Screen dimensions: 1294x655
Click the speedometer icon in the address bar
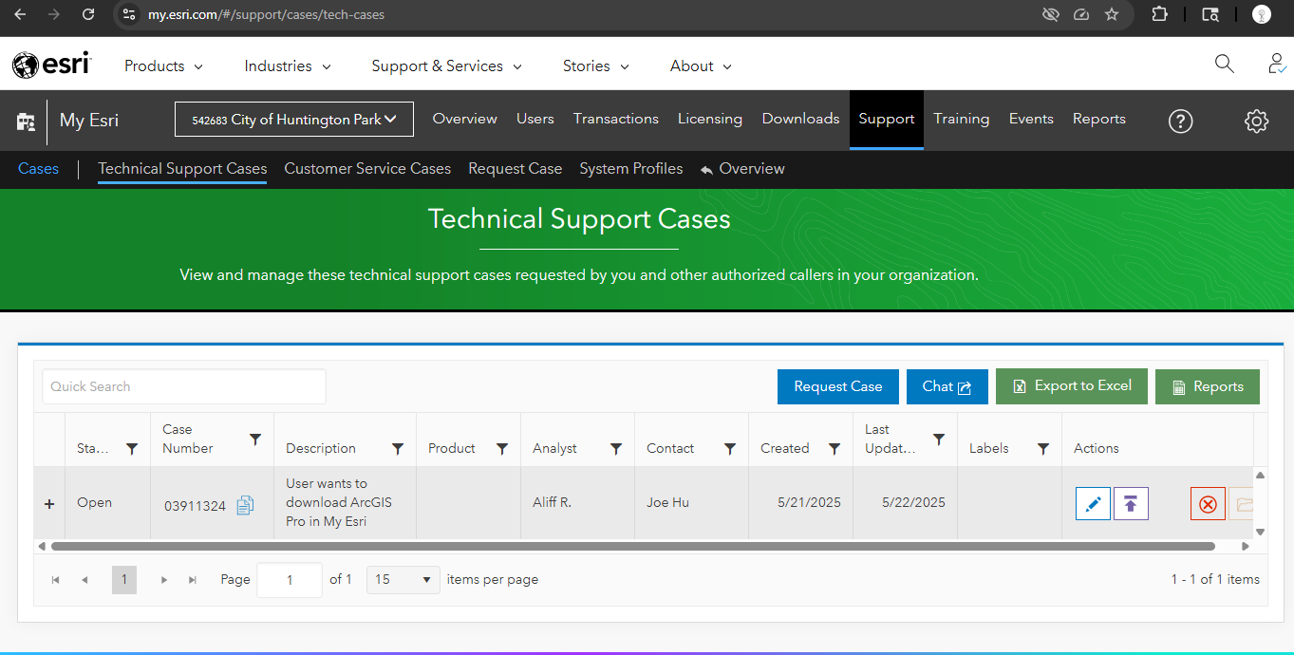tap(1081, 14)
